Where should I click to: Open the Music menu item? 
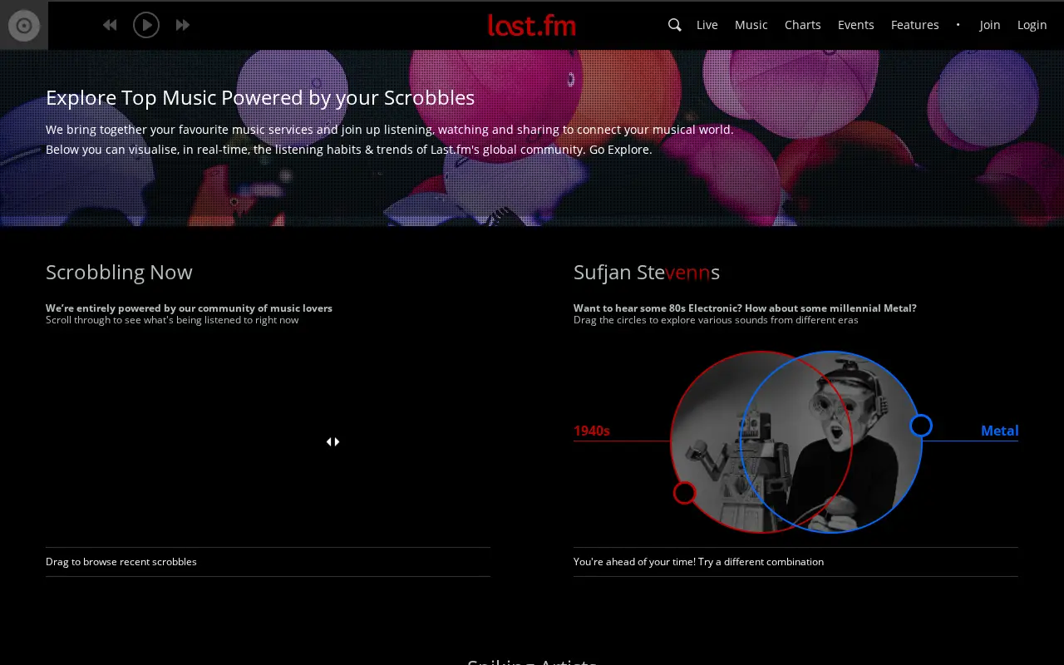click(751, 25)
